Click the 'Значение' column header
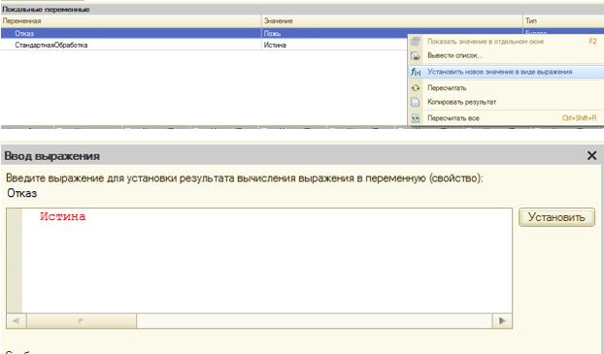This screenshot has width=604, height=354. 391,20
